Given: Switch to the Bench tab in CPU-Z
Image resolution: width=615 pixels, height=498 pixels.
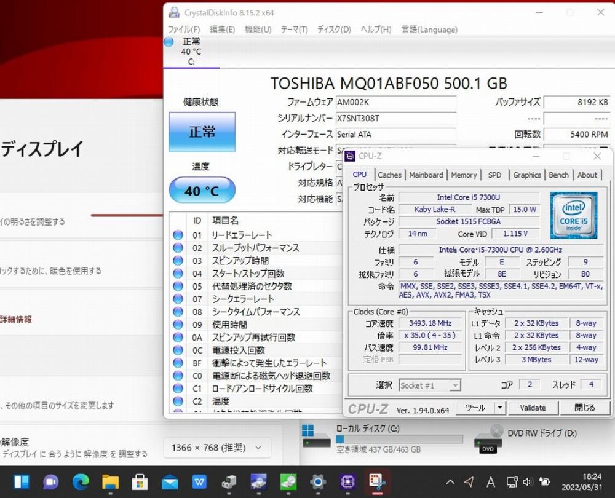Looking at the screenshot, I should [x=558, y=175].
